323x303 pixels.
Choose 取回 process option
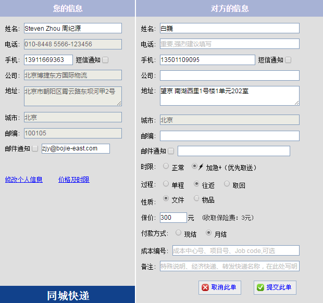227,183
